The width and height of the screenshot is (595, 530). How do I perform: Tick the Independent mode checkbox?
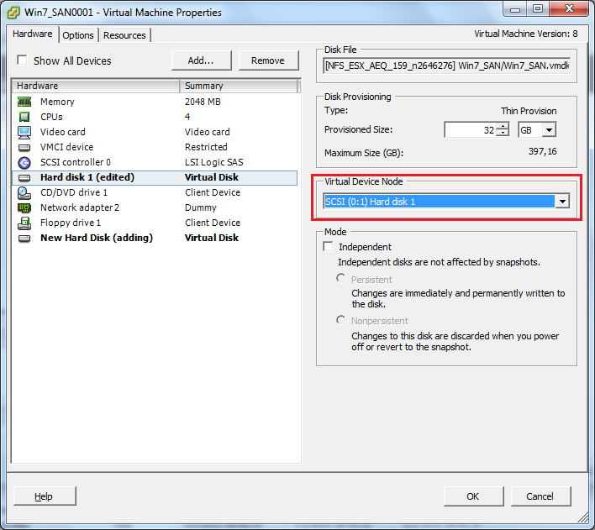coord(329,247)
